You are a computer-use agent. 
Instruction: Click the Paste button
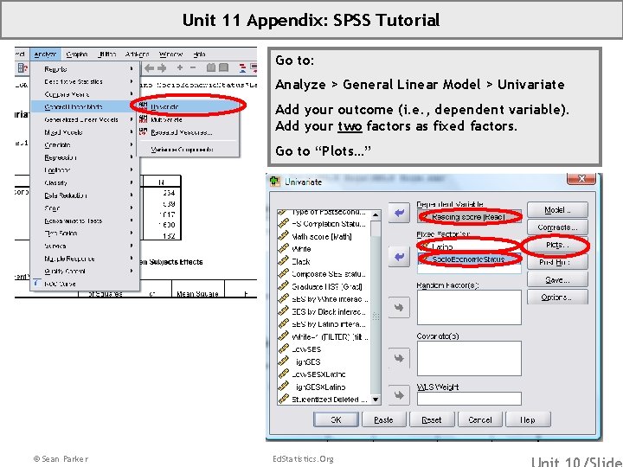(x=384, y=419)
